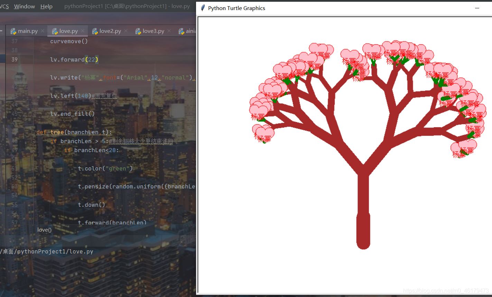Place cursor on lv.forward(22) line
The image size is (492, 297).
click(74, 59)
